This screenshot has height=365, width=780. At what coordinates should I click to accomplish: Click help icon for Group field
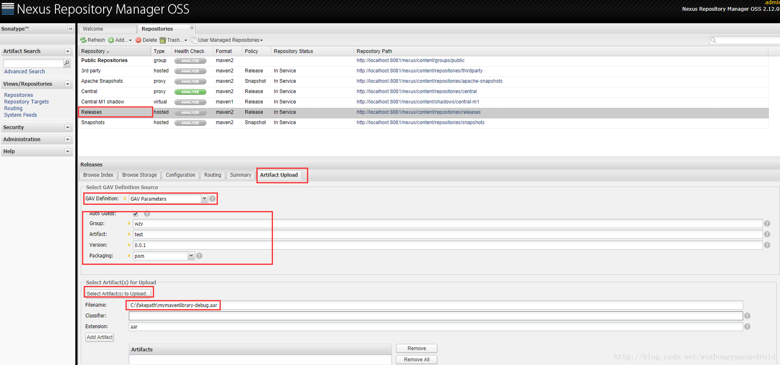point(767,223)
